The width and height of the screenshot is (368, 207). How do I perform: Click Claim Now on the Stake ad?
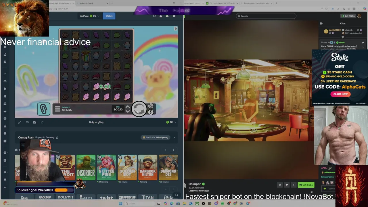(x=340, y=94)
